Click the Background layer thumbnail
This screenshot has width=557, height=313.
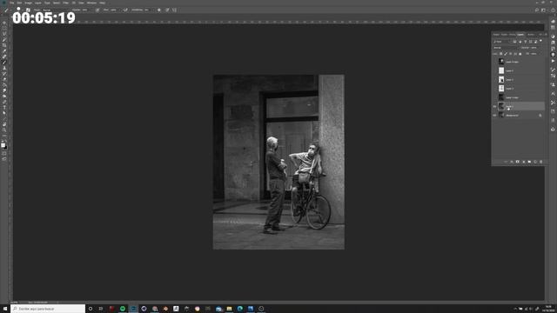tap(501, 116)
